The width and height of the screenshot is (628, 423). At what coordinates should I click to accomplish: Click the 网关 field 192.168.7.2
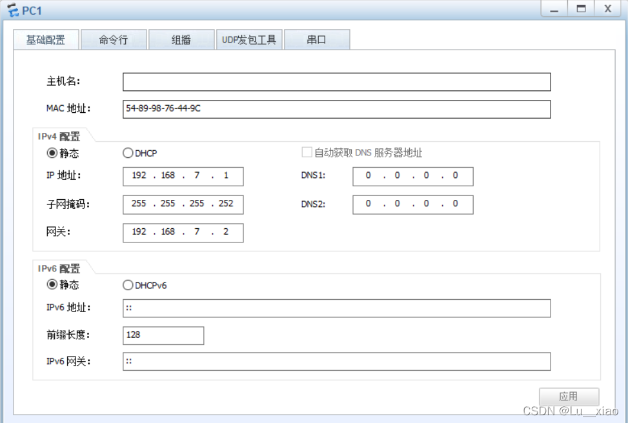[183, 233]
